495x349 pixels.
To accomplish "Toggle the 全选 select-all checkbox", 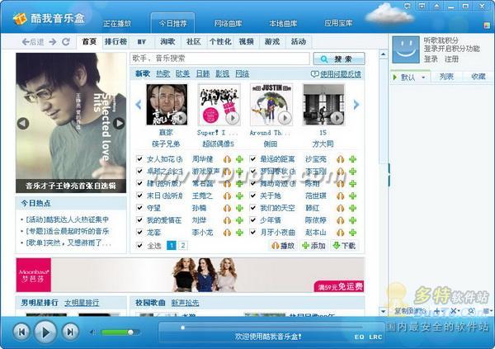I will [139, 245].
